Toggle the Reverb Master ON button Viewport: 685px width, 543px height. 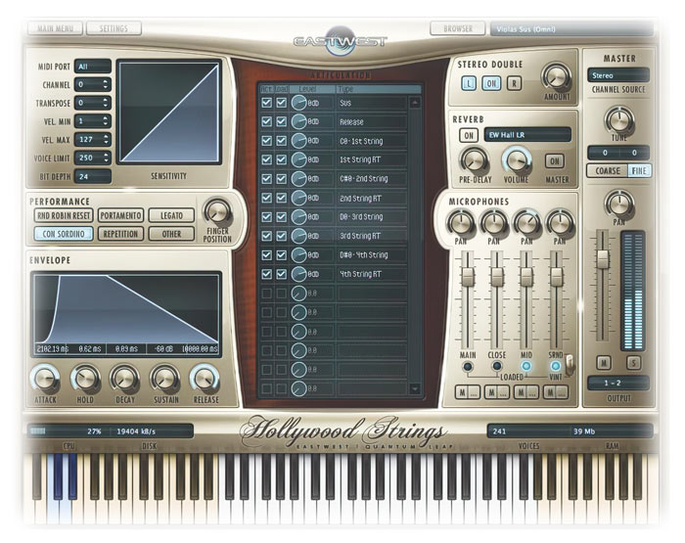pos(555,161)
